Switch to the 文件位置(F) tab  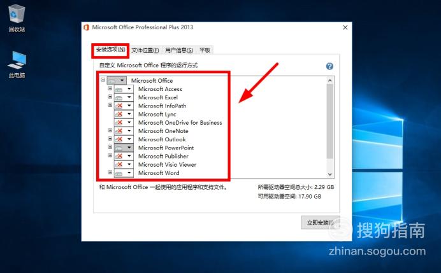[145, 50]
